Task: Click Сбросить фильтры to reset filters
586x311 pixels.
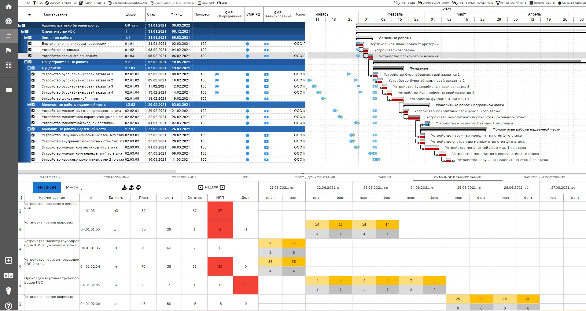Action: 61,3
